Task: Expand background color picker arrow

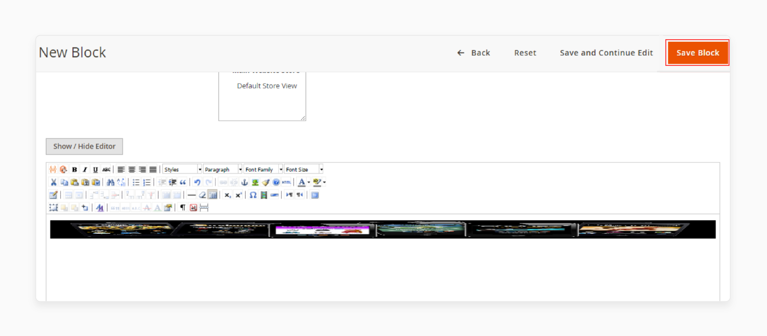Action: coord(324,182)
